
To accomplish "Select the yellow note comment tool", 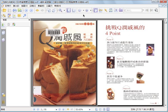I will pos(19,16).
